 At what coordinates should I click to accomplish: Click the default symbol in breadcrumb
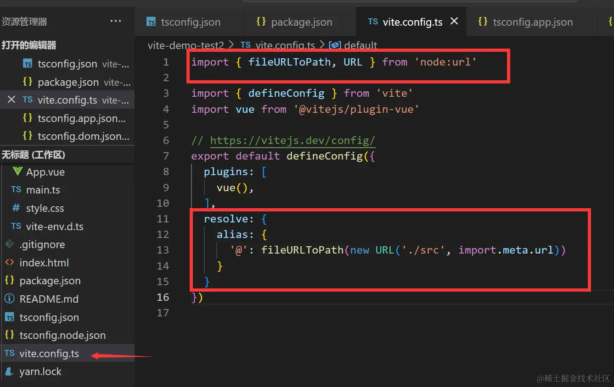coord(361,45)
